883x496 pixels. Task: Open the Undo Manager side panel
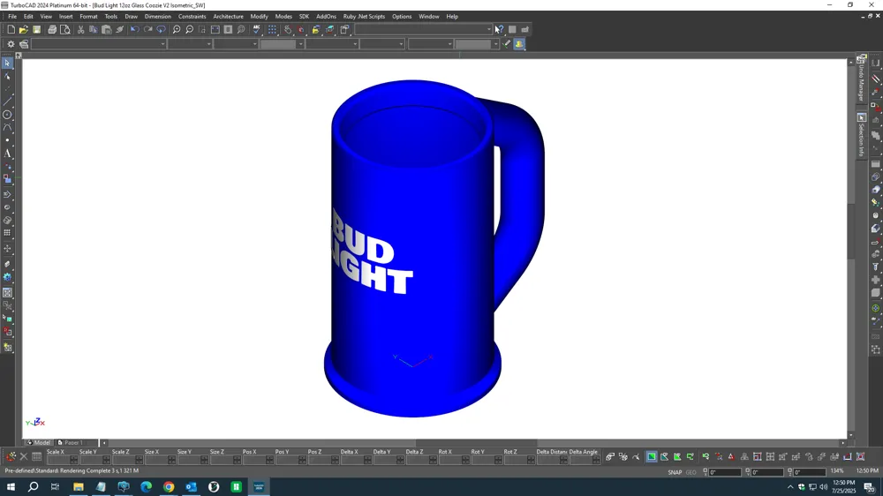pos(861,79)
